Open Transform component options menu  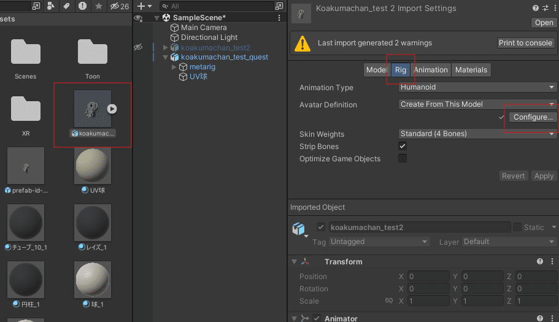552,261
